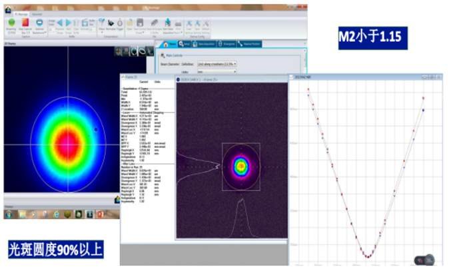The image size is (449, 273).
Task: Click the blue Optimize Resolution icon
Action: tap(39, 22)
